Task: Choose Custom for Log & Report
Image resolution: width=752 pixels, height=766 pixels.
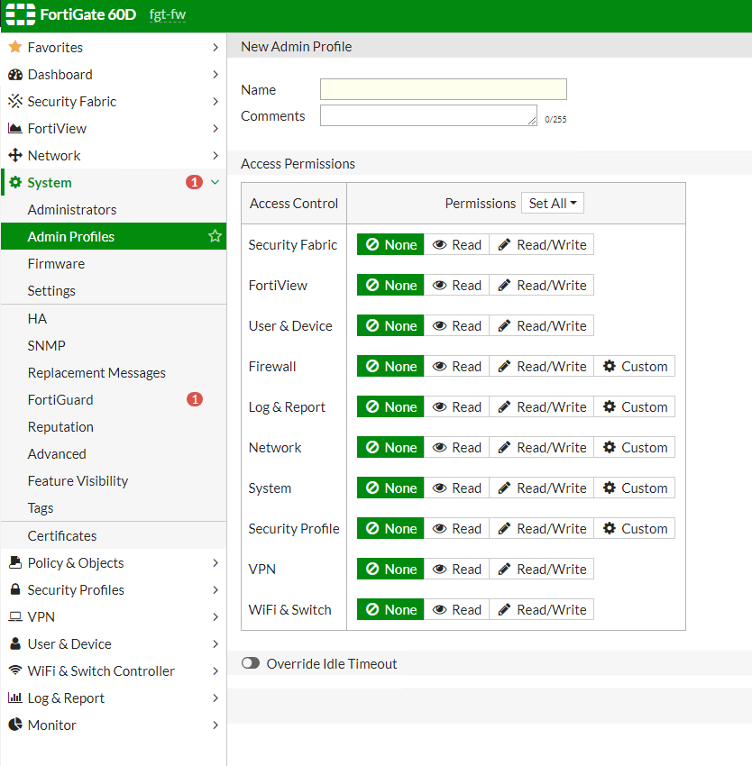Action: tap(634, 406)
